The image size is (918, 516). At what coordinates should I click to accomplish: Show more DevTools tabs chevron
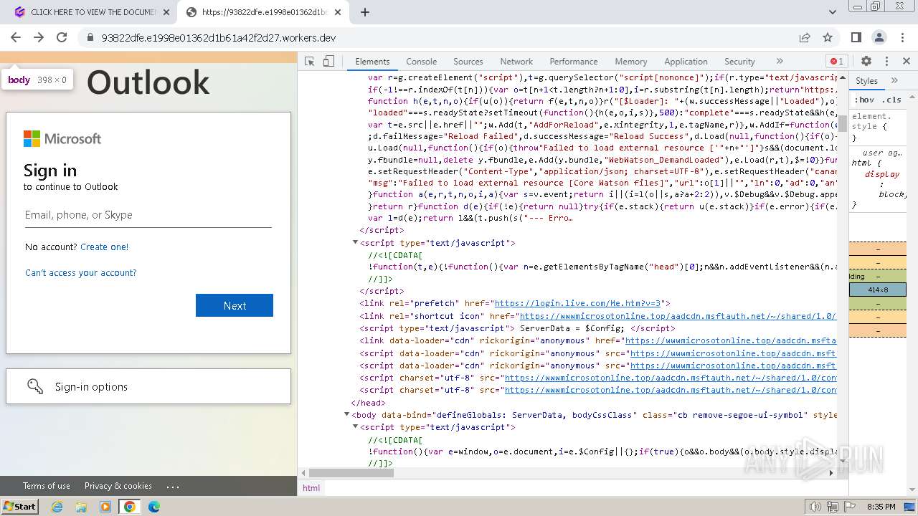pyautogui.click(x=780, y=62)
